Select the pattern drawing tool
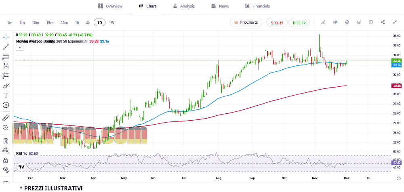 6,66
